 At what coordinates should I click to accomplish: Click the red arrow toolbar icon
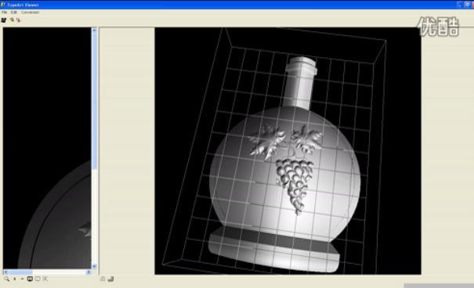point(18,20)
